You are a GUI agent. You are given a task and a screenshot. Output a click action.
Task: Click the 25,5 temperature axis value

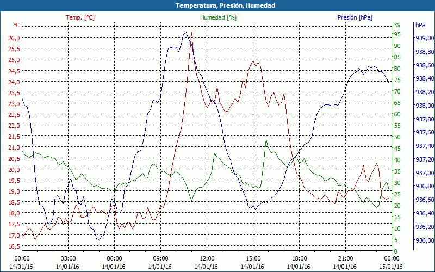tap(15, 49)
